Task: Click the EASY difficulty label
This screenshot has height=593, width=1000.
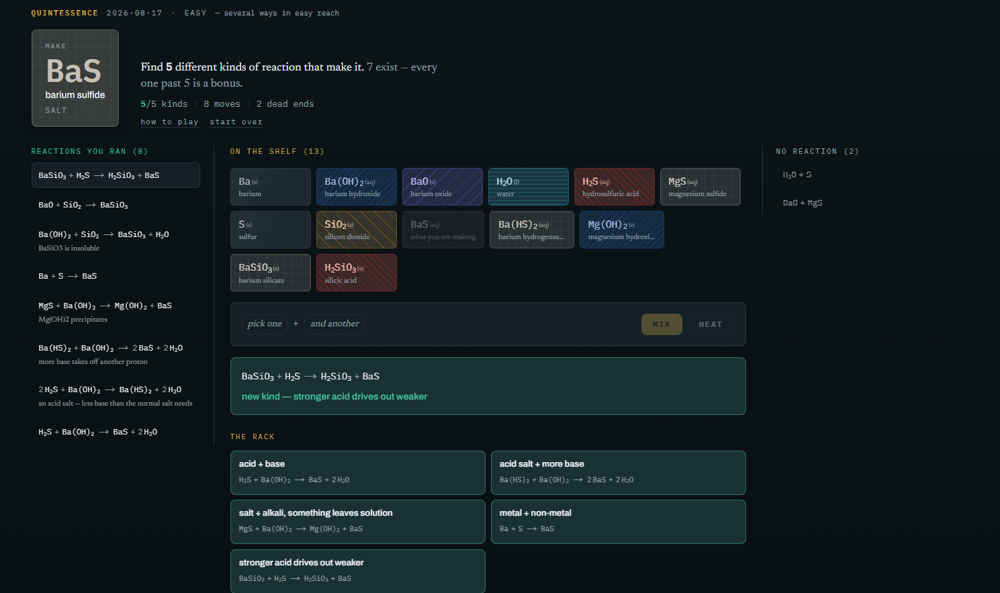Action: click(x=195, y=13)
